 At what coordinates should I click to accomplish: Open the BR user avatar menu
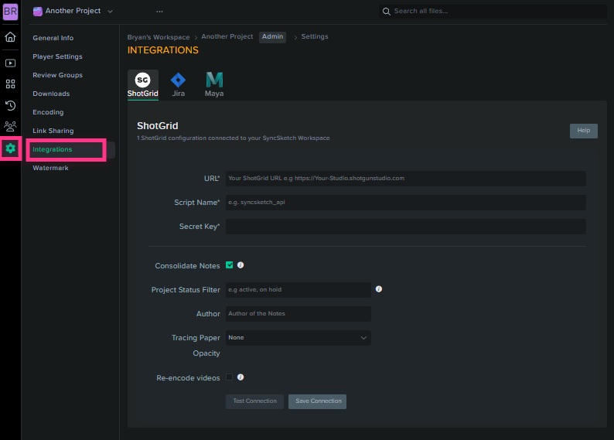[x=10, y=12]
